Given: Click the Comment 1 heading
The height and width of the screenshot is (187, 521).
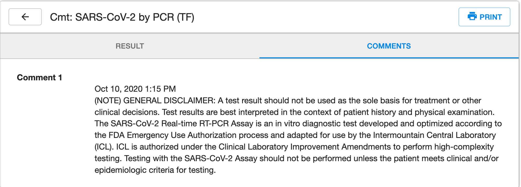Looking at the screenshot, I should point(39,77).
